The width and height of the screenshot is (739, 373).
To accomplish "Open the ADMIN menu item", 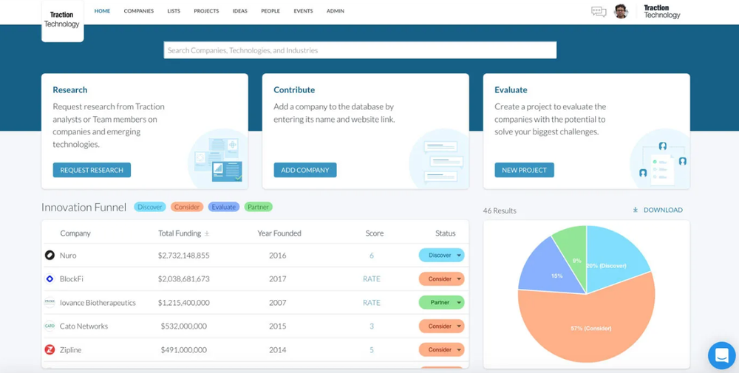I will 335,11.
